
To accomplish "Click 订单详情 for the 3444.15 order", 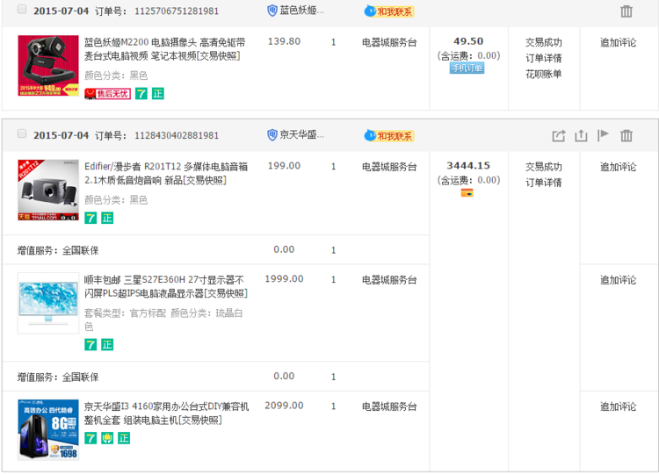I will click(x=543, y=183).
